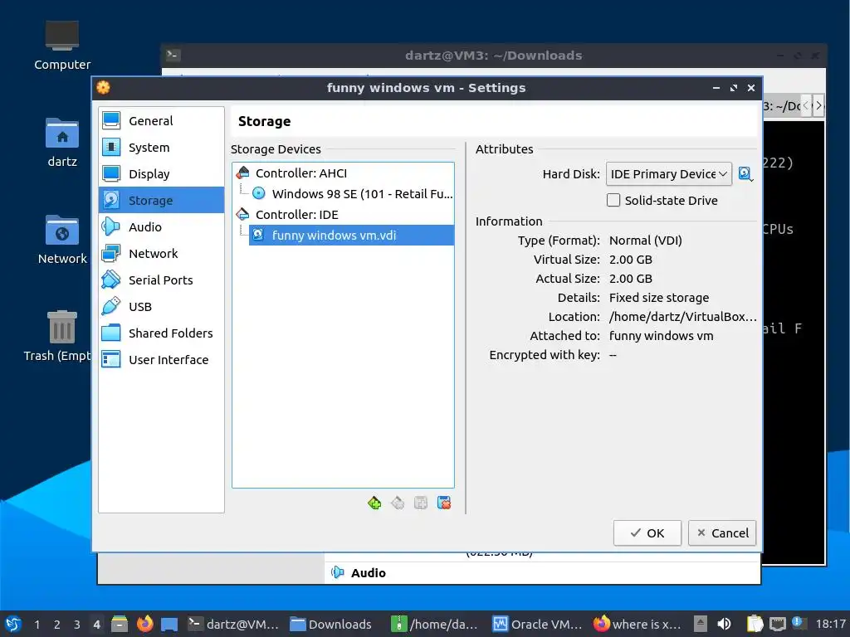Image resolution: width=850 pixels, height=637 pixels.
Task: Click the 18:17 panel clock
Action: (x=830, y=624)
